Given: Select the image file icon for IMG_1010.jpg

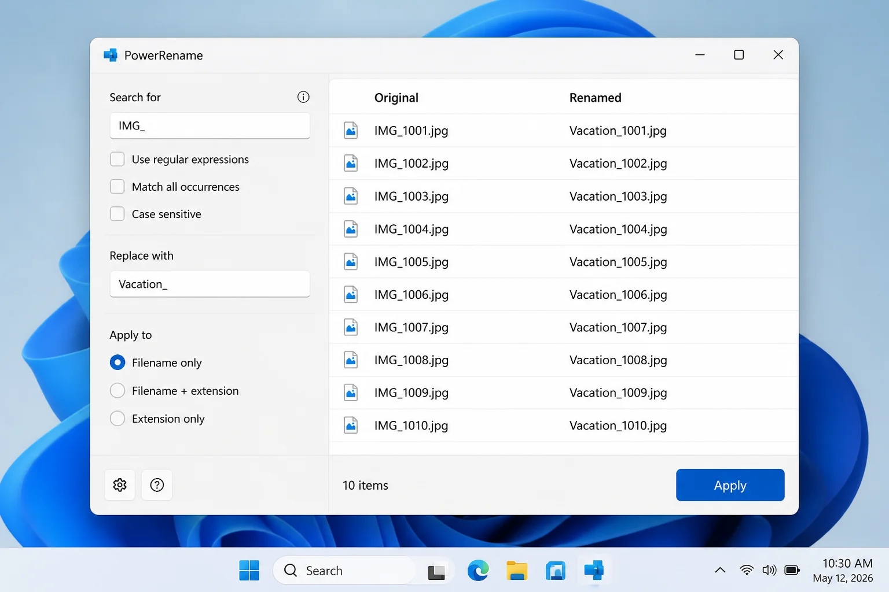Looking at the screenshot, I should [x=351, y=425].
